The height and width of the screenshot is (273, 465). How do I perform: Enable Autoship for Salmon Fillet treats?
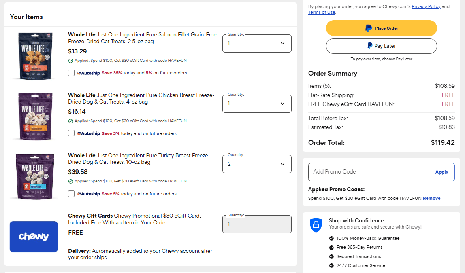pyautogui.click(x=71, y=73)
